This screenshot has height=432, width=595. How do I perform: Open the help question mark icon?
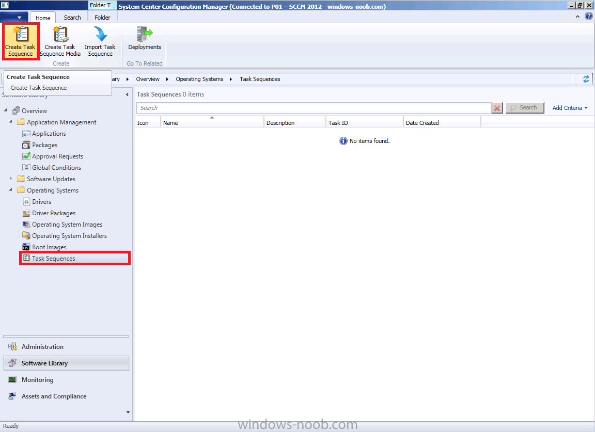[589, 17]
